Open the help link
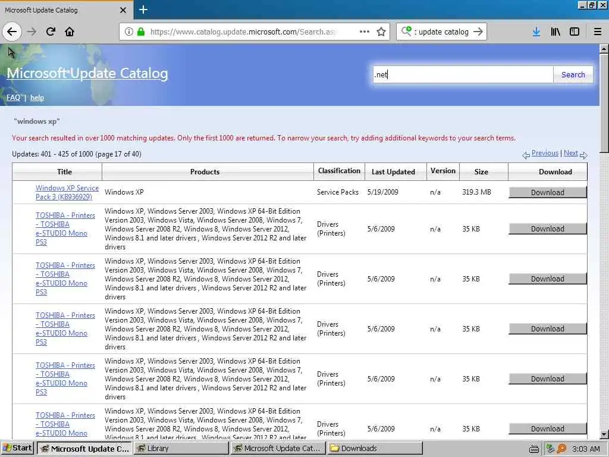The height and width of the screenshot is (457, 609). pos(37,98)
